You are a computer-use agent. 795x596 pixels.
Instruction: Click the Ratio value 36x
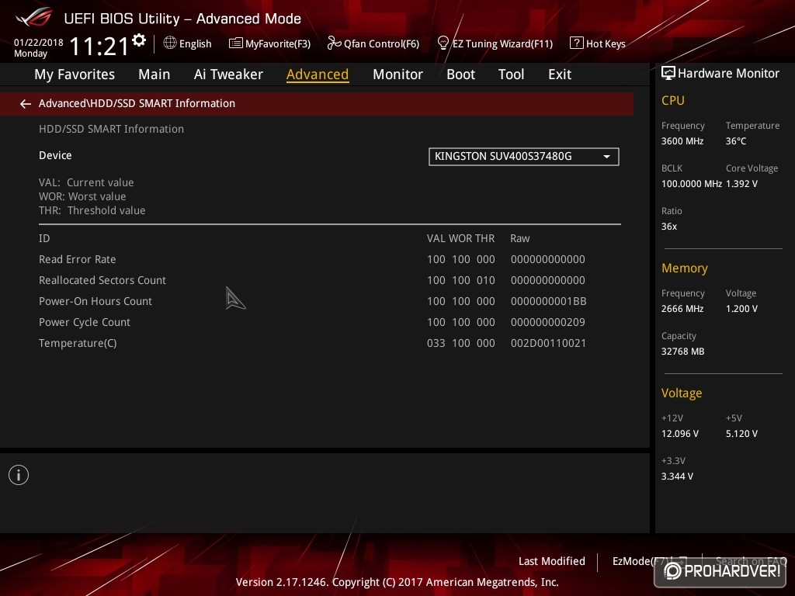(x=669, y=227)
